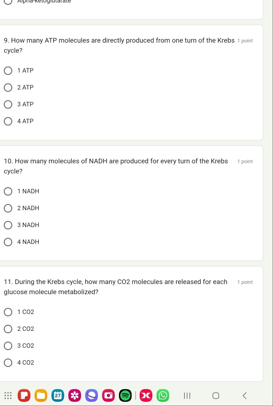Launch the Calendar app showing day 27
The height and width of the screenshot is (406, 273).
[x=58, y=395]
